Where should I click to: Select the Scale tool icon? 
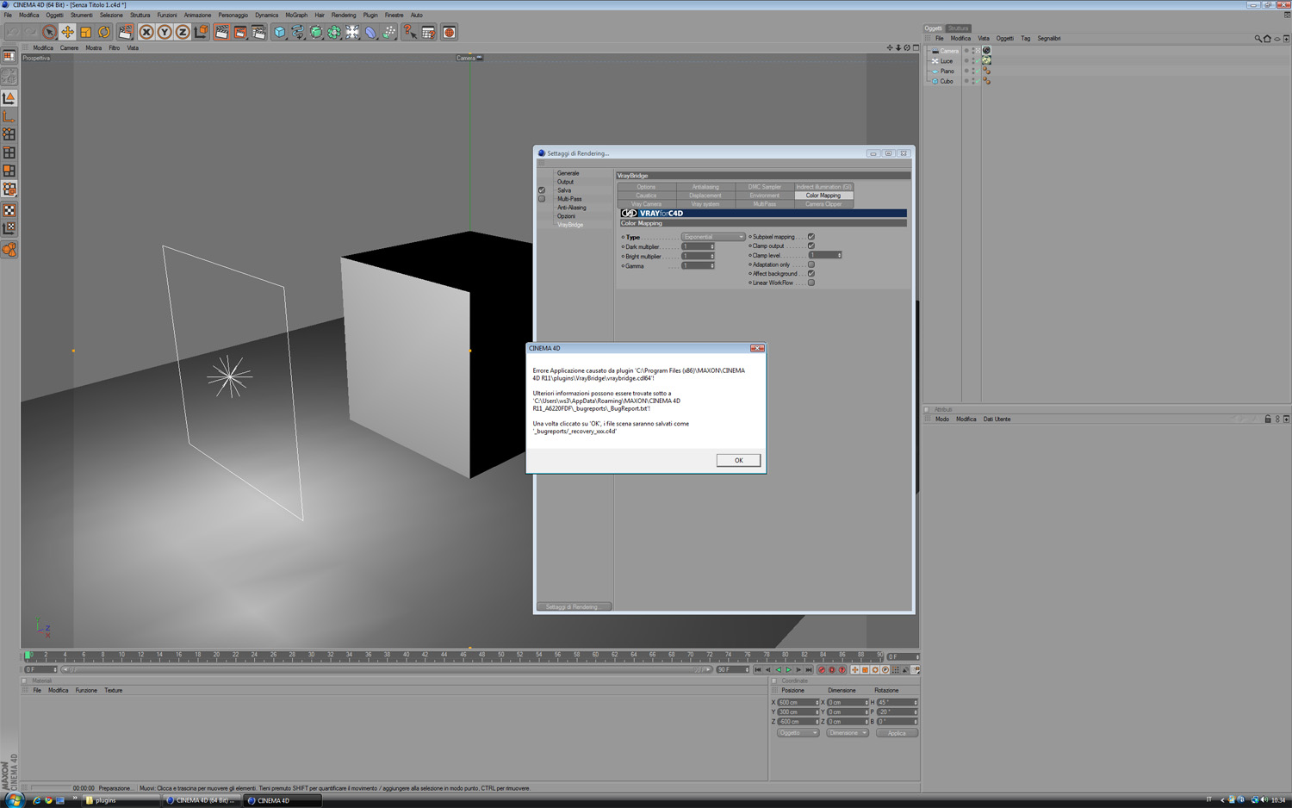[x=86, y=32]
